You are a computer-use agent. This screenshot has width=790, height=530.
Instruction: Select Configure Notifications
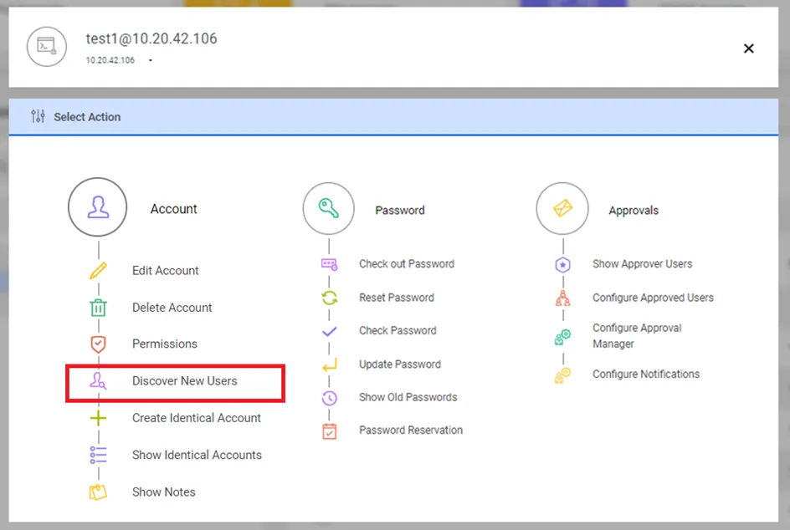pyautogui.click(x=646, y=374)
